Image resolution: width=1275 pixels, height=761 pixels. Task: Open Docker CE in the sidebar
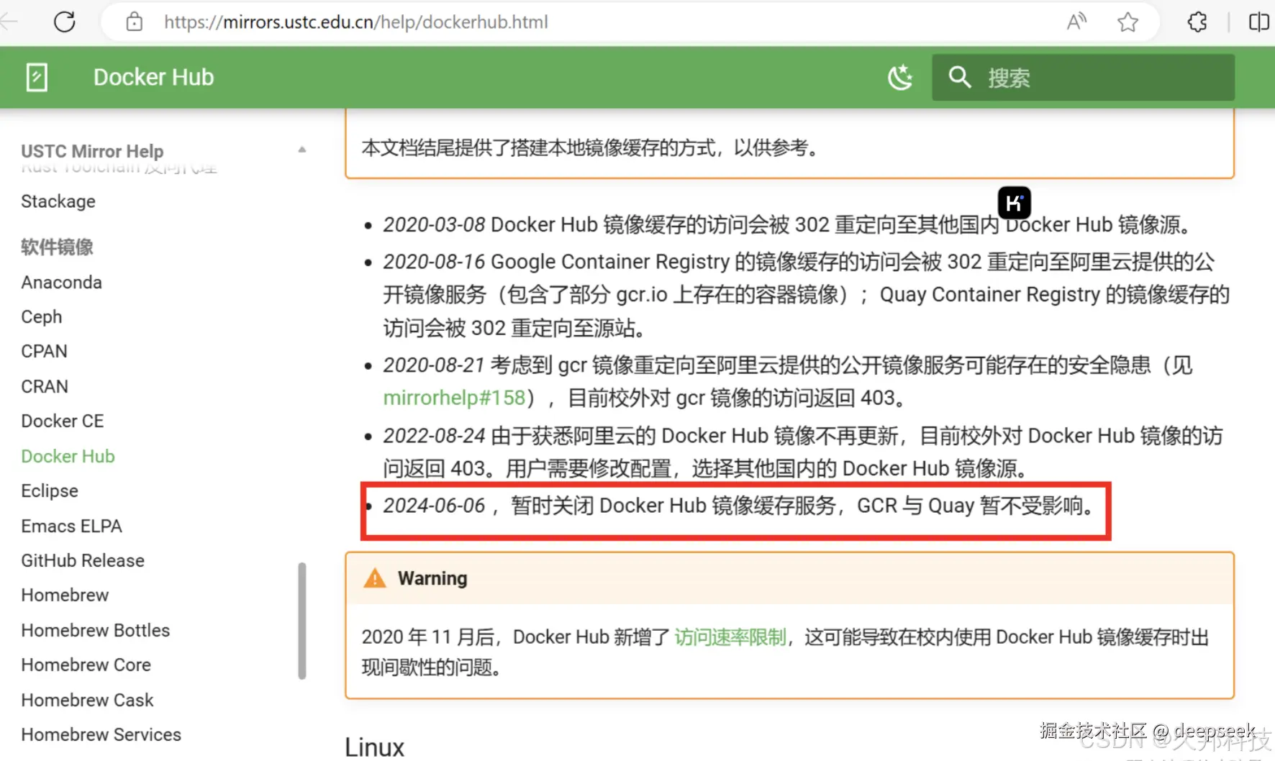(63, 421)
